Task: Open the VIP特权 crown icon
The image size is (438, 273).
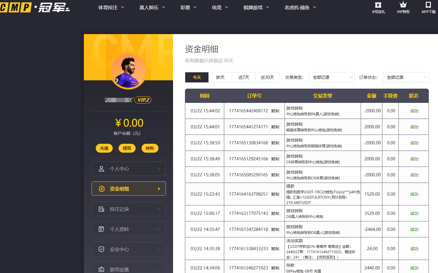Action: pyautogui.click(x=403, y=4)
